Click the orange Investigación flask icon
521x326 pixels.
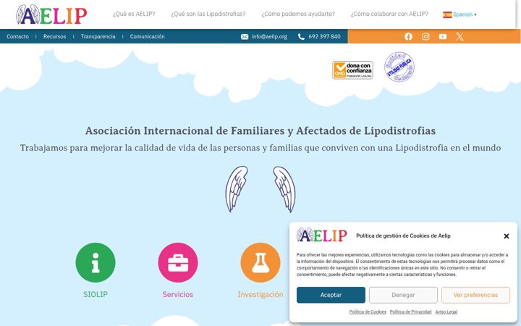click(x=260, y=262)
